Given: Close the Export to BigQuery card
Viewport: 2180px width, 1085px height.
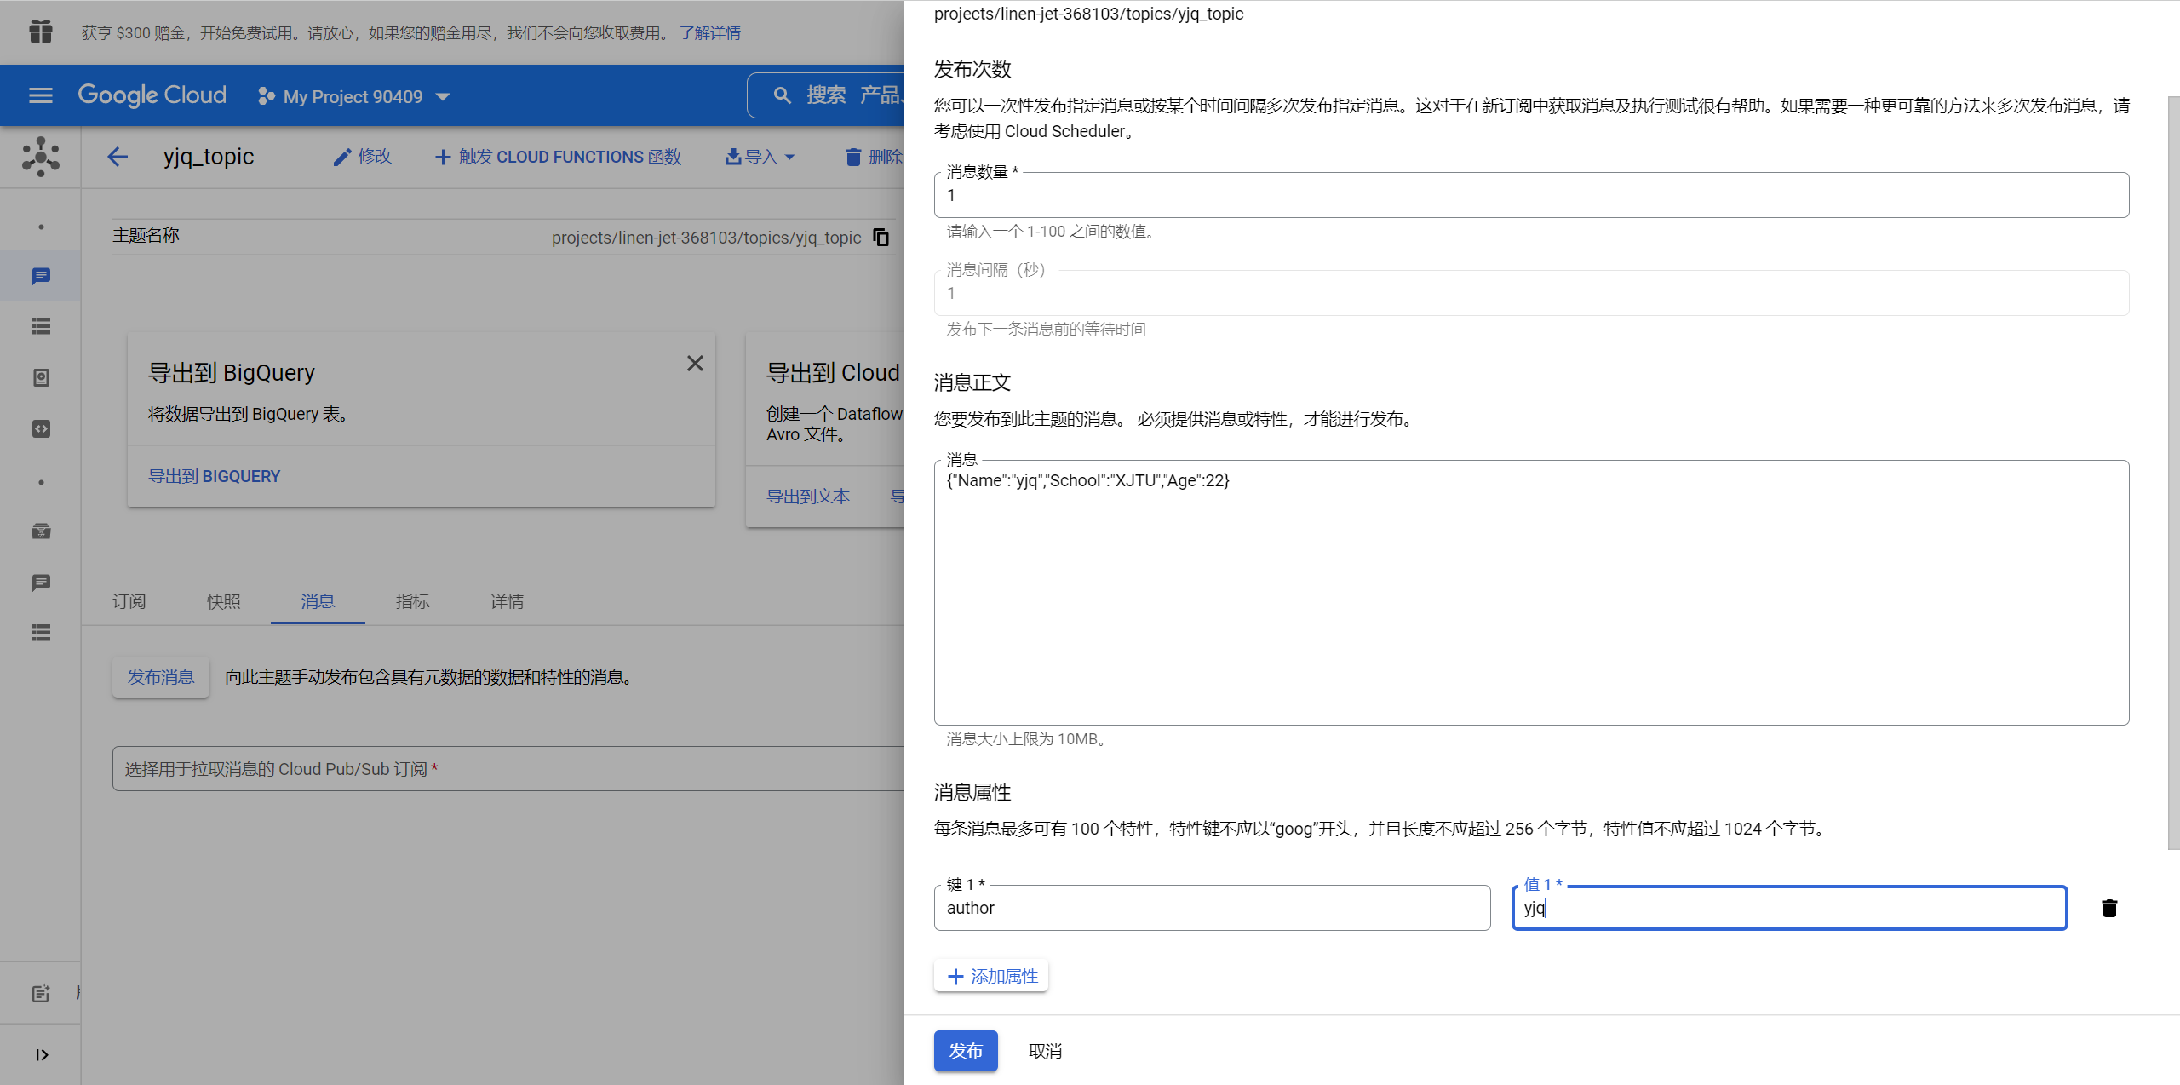Looking at the screenshot, I should [x=695, y=364].
